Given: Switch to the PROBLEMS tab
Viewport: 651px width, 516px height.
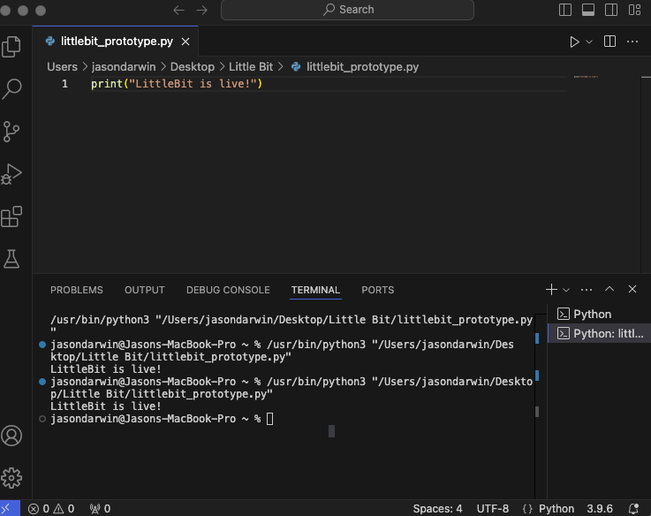Looking at the screenshot, I should tap(76, 290).
